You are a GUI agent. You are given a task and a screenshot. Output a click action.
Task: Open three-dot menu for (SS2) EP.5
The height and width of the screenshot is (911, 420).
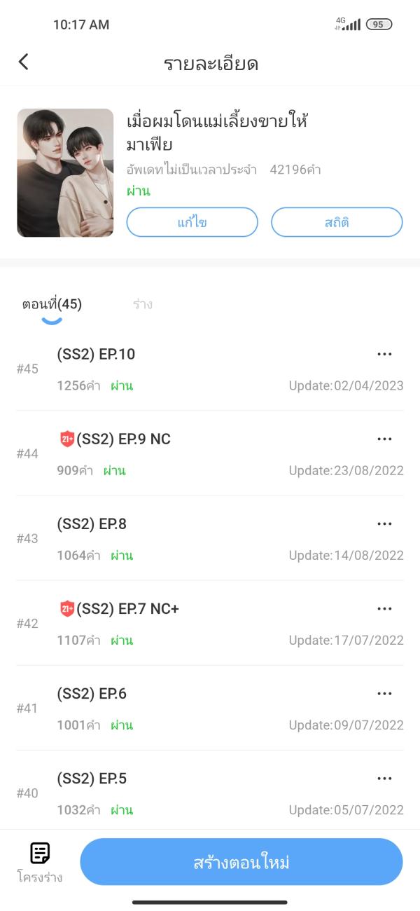384,779
